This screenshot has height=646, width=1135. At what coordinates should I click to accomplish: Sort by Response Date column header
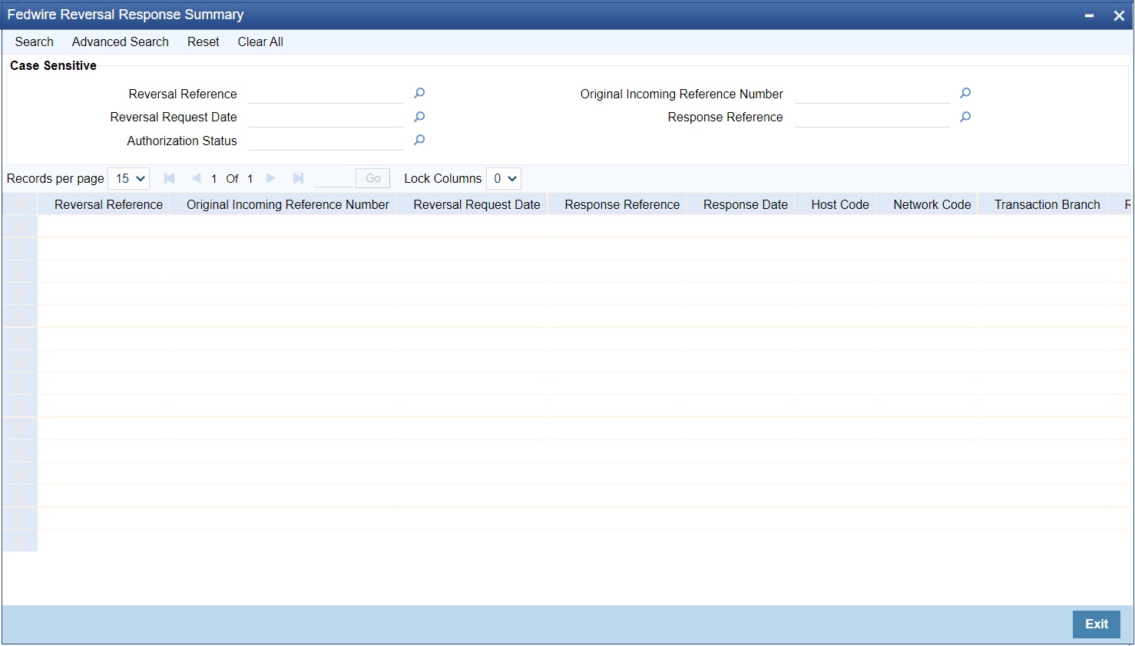pyautogui.click(x=746, y=204)
